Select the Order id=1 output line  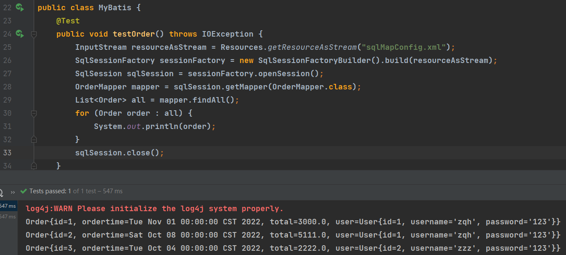coord(171,221)
